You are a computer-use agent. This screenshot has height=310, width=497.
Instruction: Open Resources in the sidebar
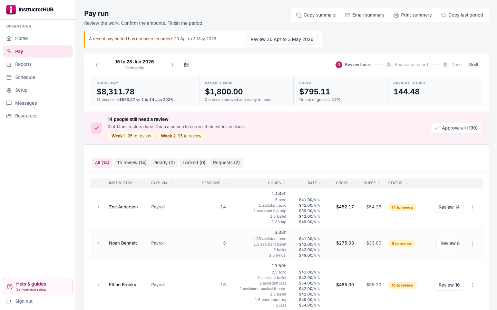point(38,116)
